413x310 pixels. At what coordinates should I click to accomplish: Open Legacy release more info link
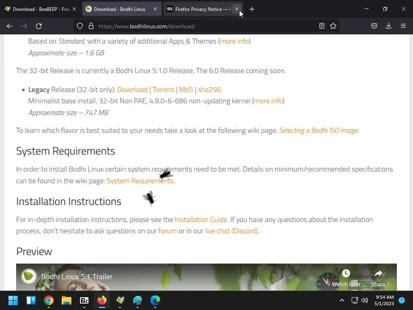[x=268, y=101]
